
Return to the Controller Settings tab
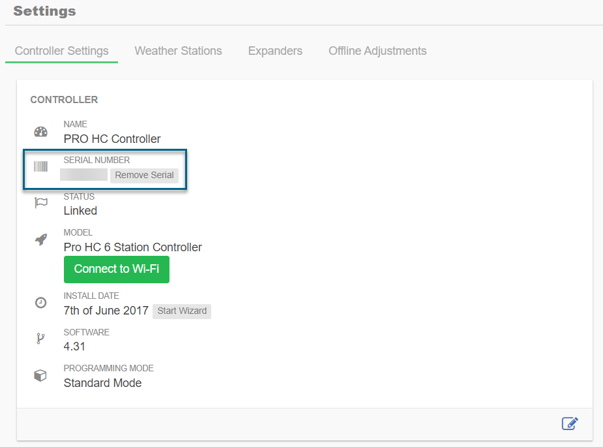(x=61, y=51)
